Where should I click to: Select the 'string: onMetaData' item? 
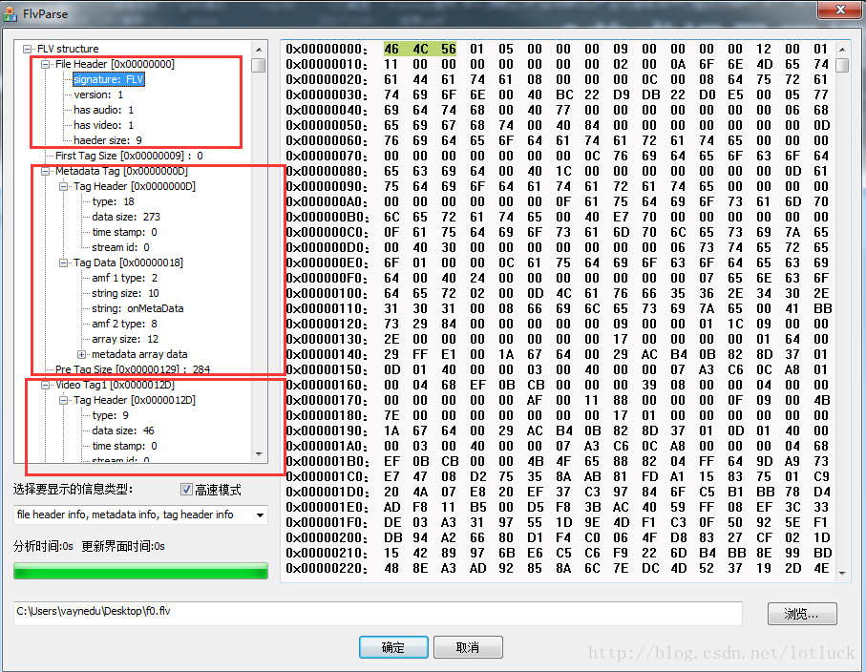(x=137, y=308)
